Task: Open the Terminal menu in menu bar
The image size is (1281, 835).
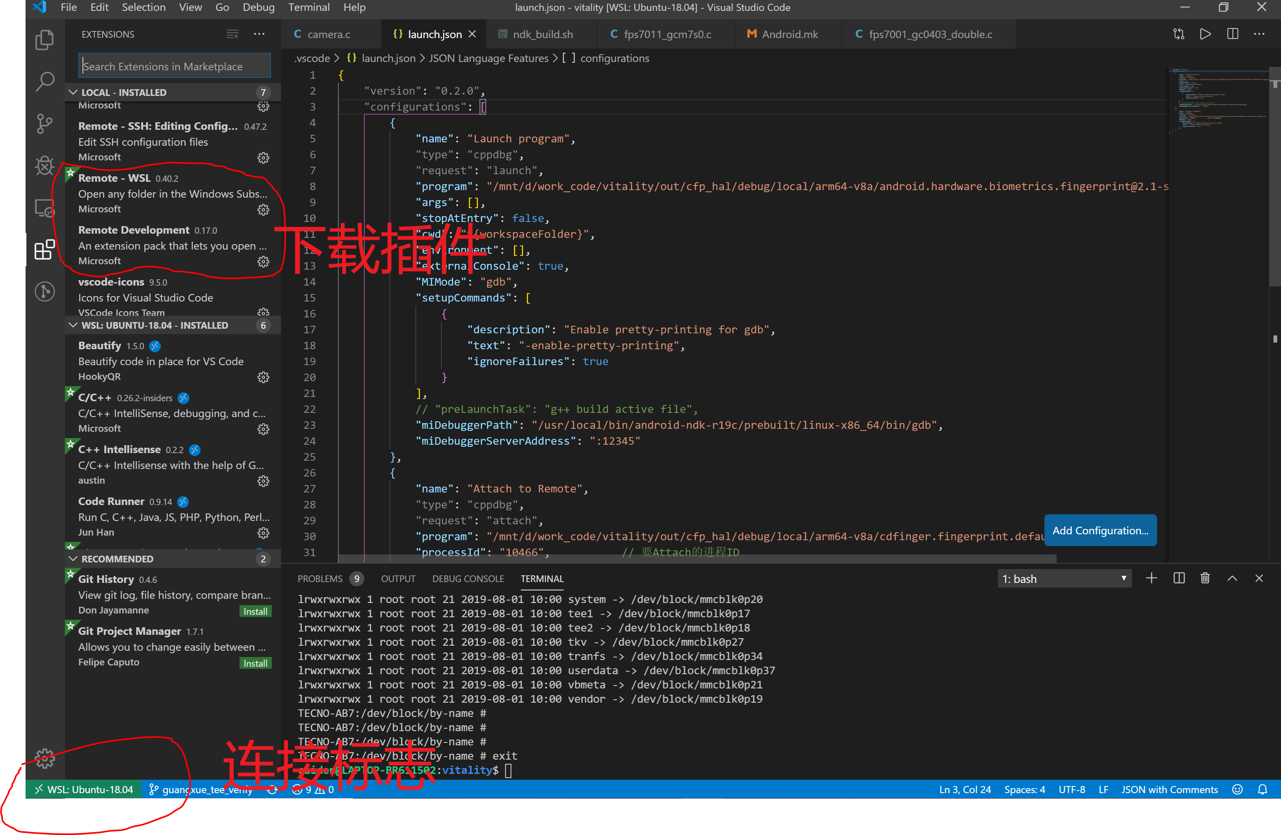Action: 308,8
